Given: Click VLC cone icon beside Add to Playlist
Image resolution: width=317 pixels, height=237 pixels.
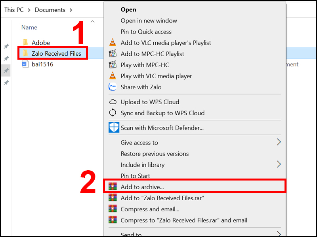Looking at the screenshot, I should (x=113, y=43).
